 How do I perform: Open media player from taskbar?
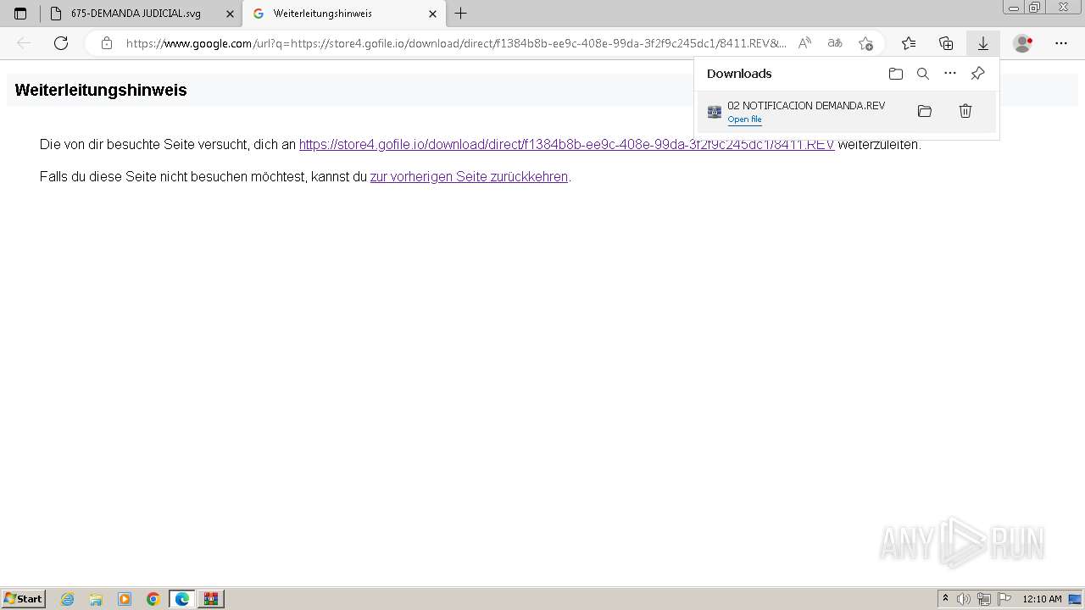125,599
